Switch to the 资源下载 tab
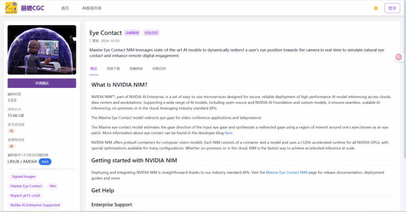This screenshot has height=212, width=406. [x=113, y=69]
